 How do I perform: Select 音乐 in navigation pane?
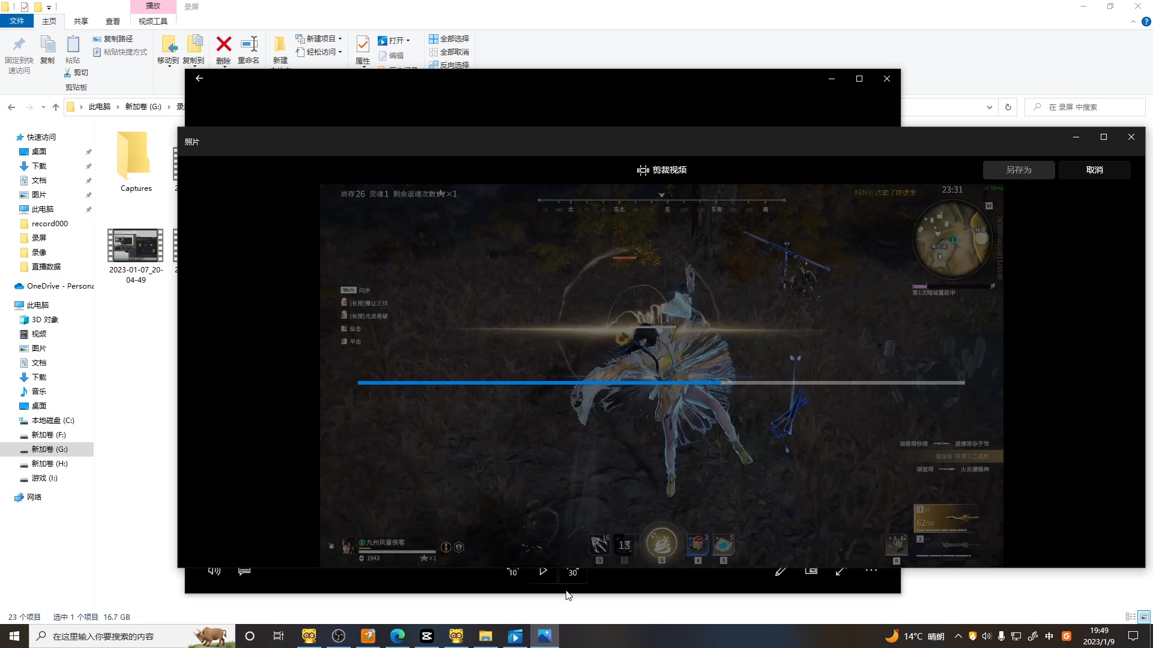[x=38, y=392]
